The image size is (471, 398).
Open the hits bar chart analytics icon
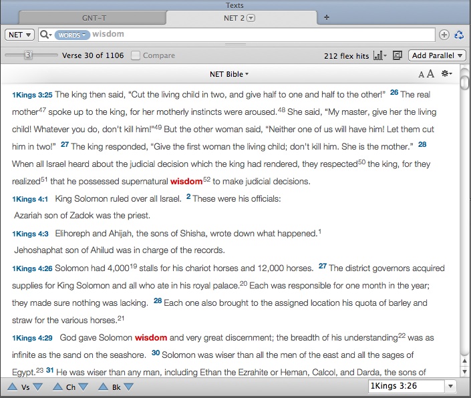pos(380,56)
